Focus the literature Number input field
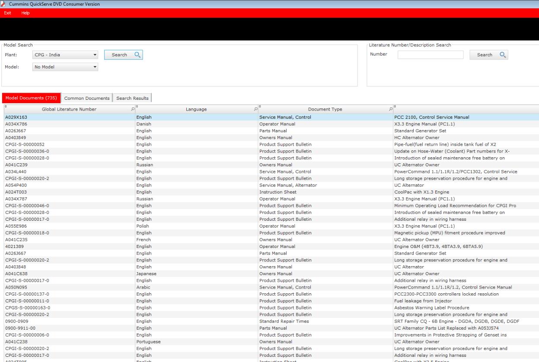This screenshot has width=539, height=362. coord(431,55)
